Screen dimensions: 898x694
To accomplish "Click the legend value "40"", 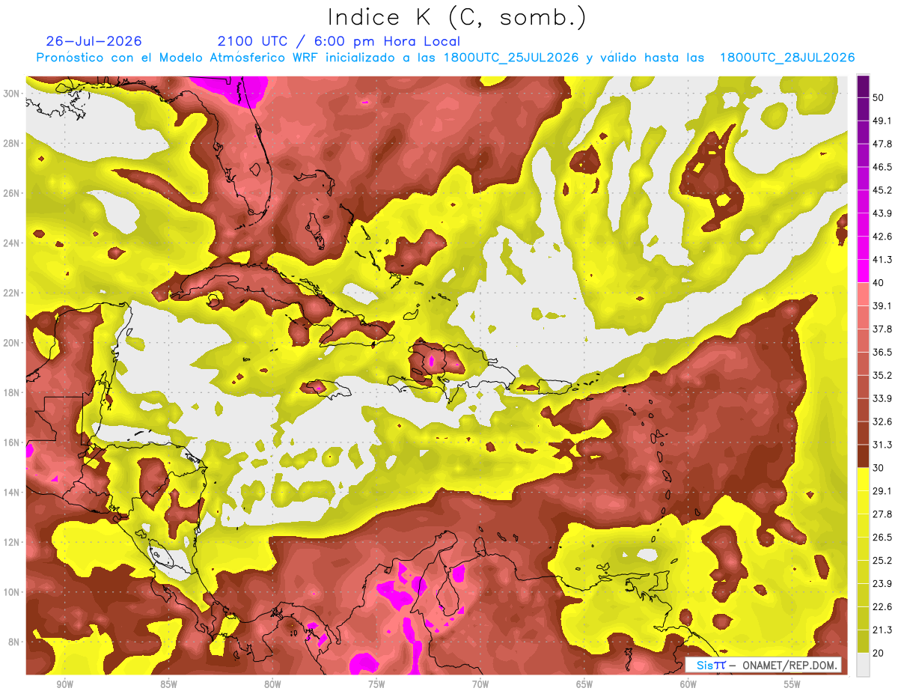I will 879,282.
